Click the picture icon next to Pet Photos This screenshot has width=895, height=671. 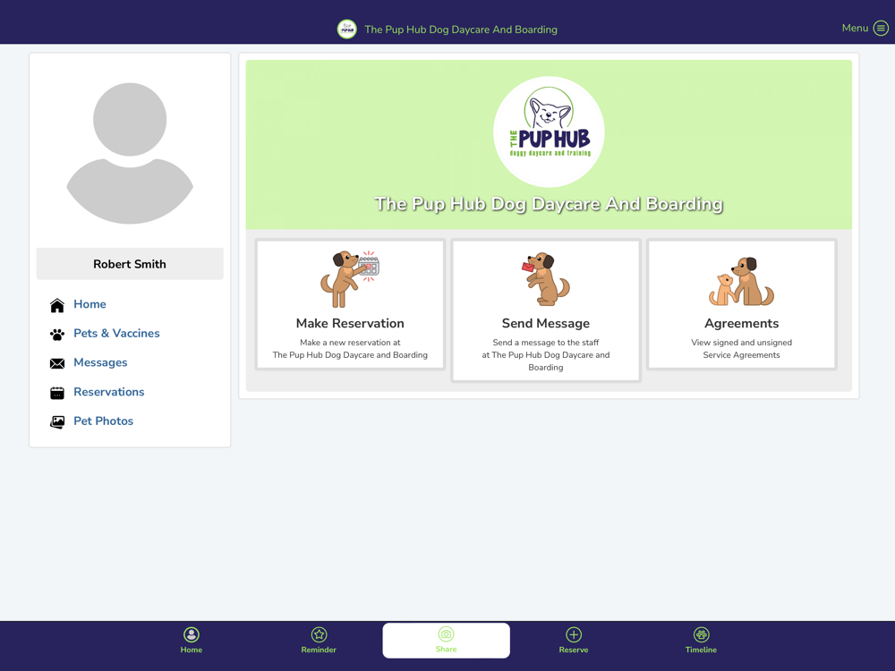[x=57, y=421]
